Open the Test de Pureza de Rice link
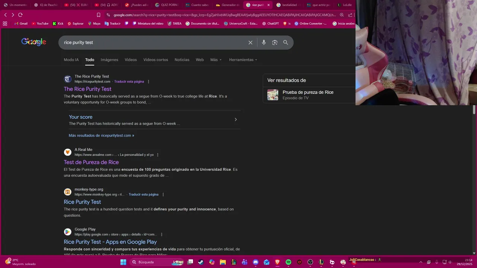Screen dimensions: 477x268 (x=91, y=162)
